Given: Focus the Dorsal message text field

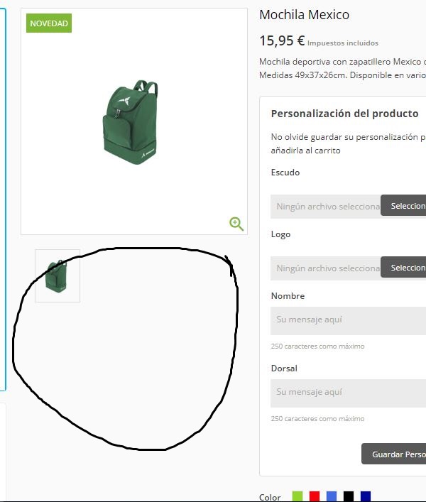Looking at the screenshot, I should 348,393.
